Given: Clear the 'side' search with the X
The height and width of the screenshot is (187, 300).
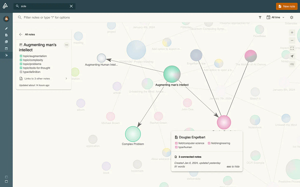Looking at the screenshot, I should point(71,6).
